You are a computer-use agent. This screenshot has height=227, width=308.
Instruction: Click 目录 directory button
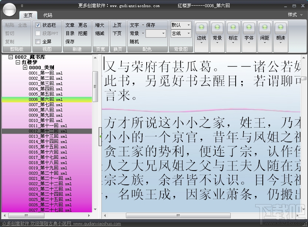pos(70,34)
